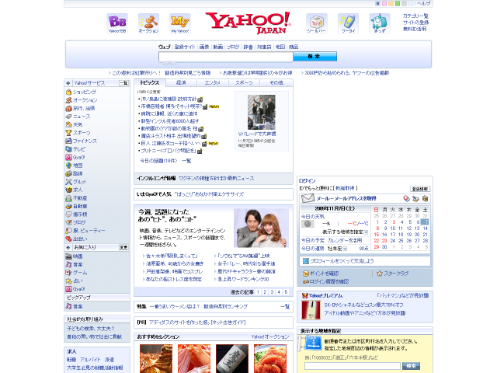Click the mail envelope icon in login box
The image size is (497, 373).
point(308,199)
